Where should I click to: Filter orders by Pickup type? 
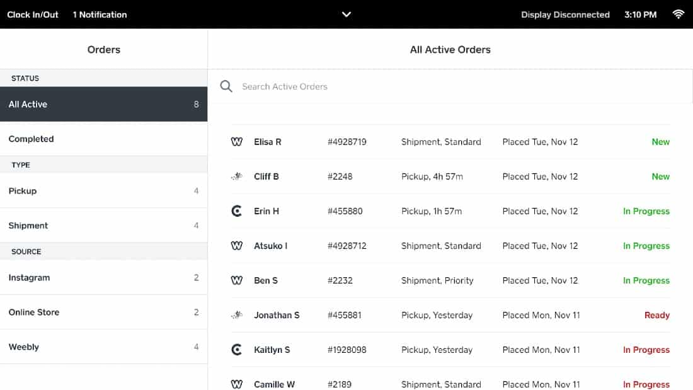pos(103,191)
